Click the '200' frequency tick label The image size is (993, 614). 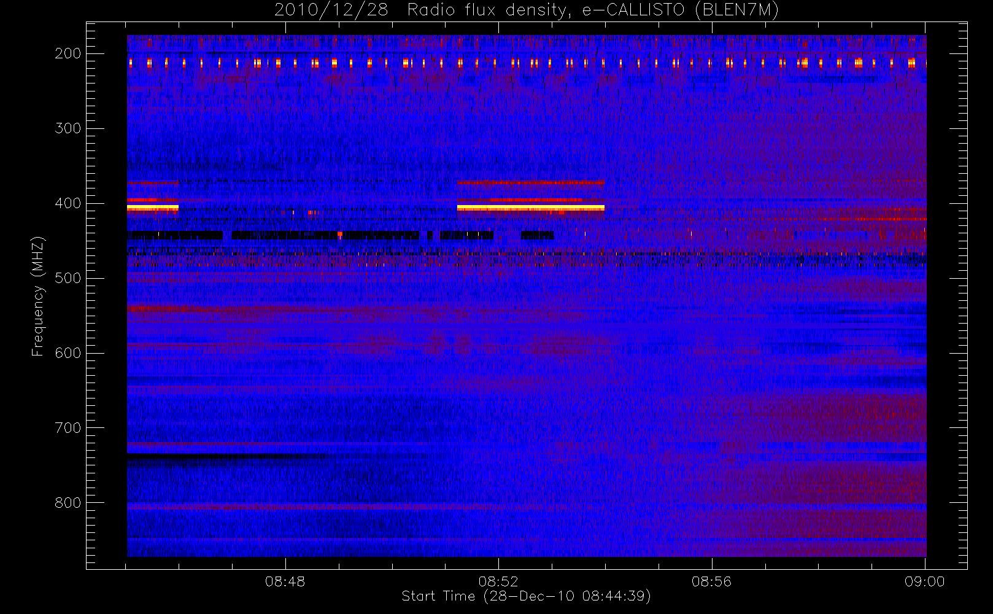[68, 53]
